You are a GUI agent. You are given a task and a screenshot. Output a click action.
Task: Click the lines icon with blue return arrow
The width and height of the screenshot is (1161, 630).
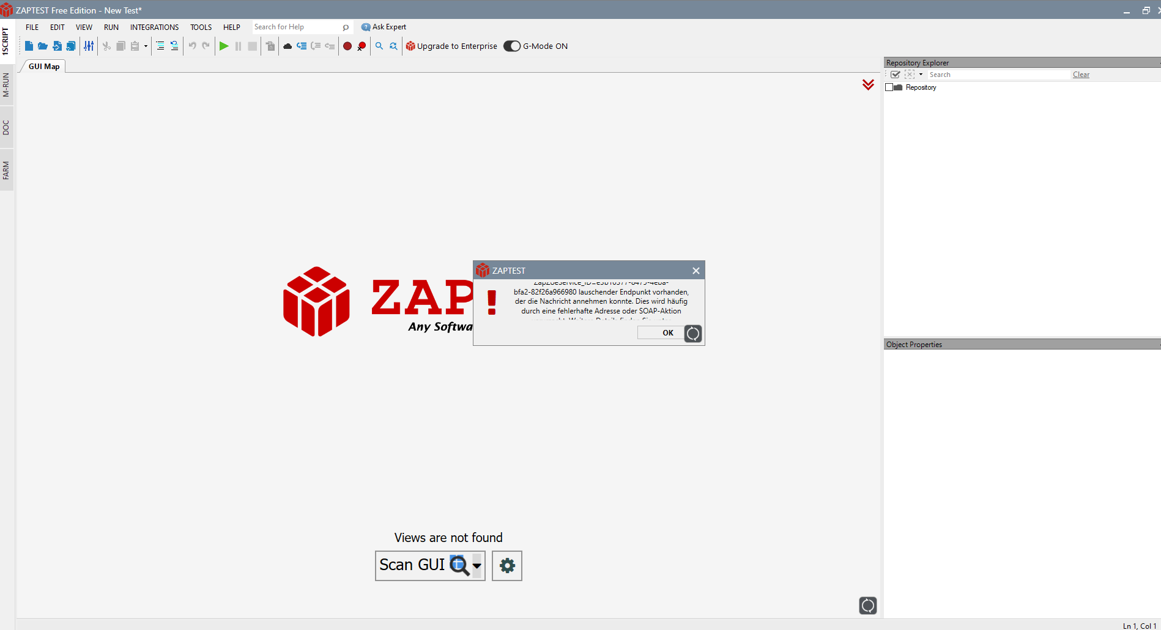pos(174,46)
